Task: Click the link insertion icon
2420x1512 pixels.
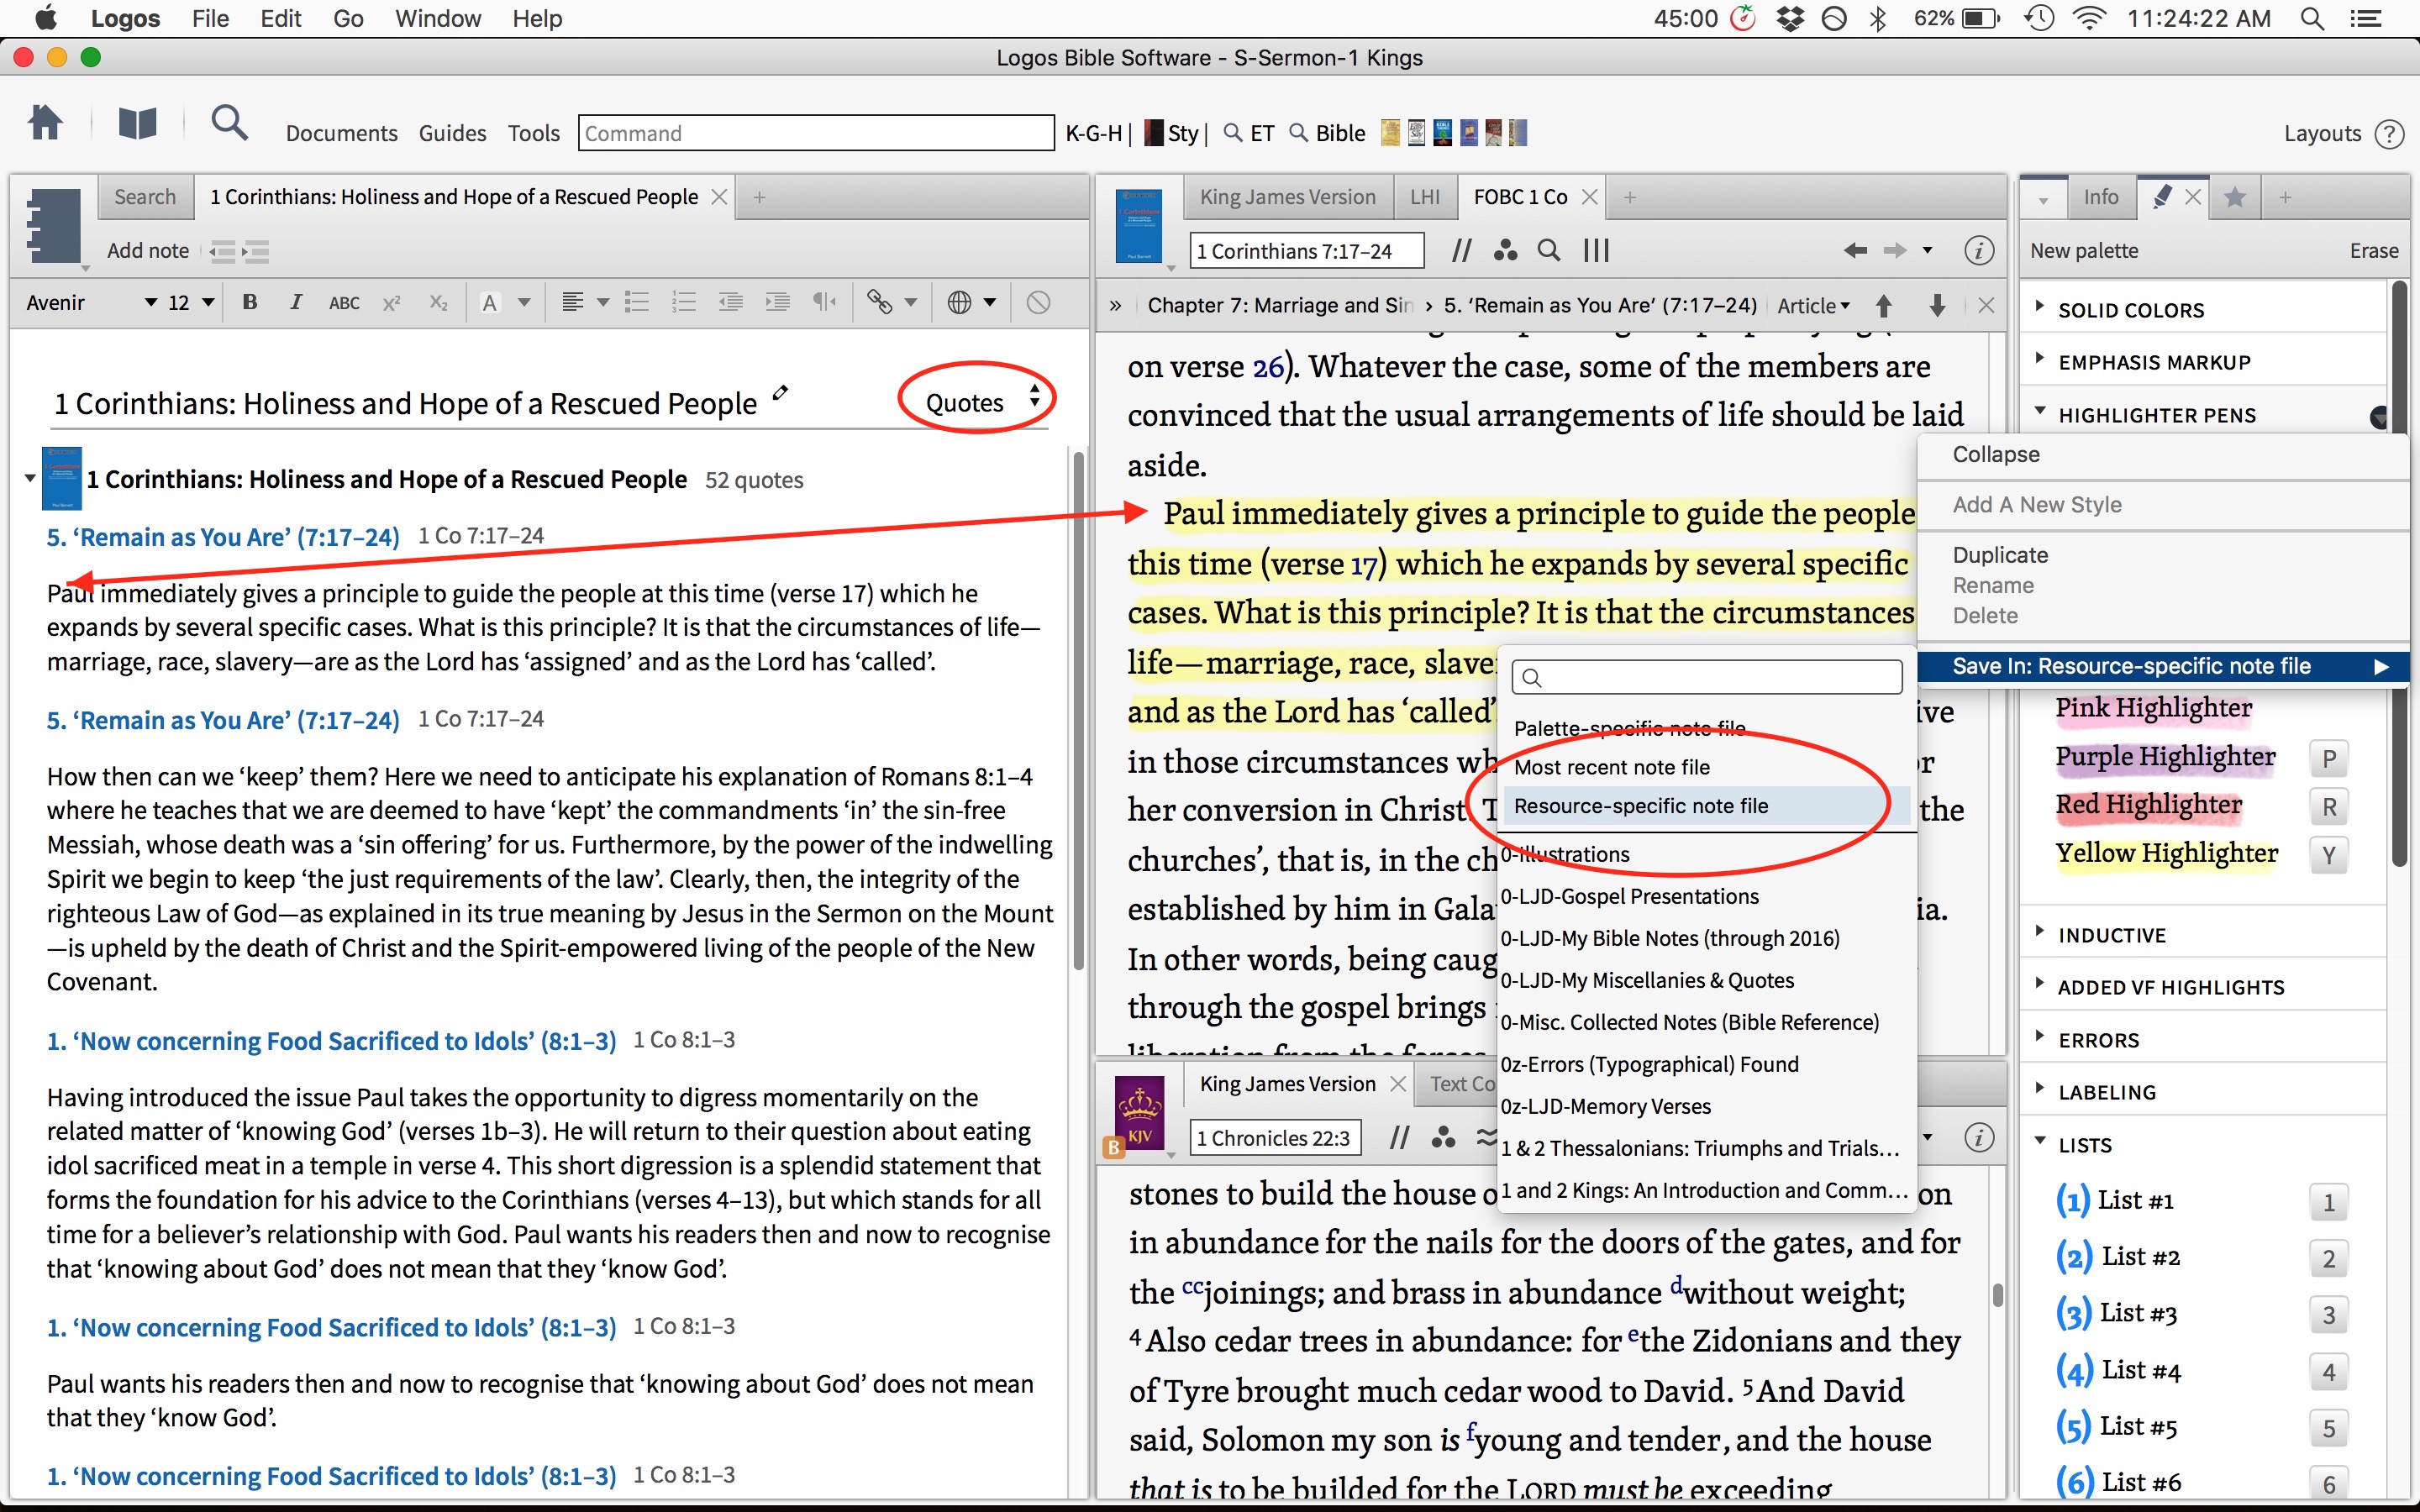Action: [879, 302]
